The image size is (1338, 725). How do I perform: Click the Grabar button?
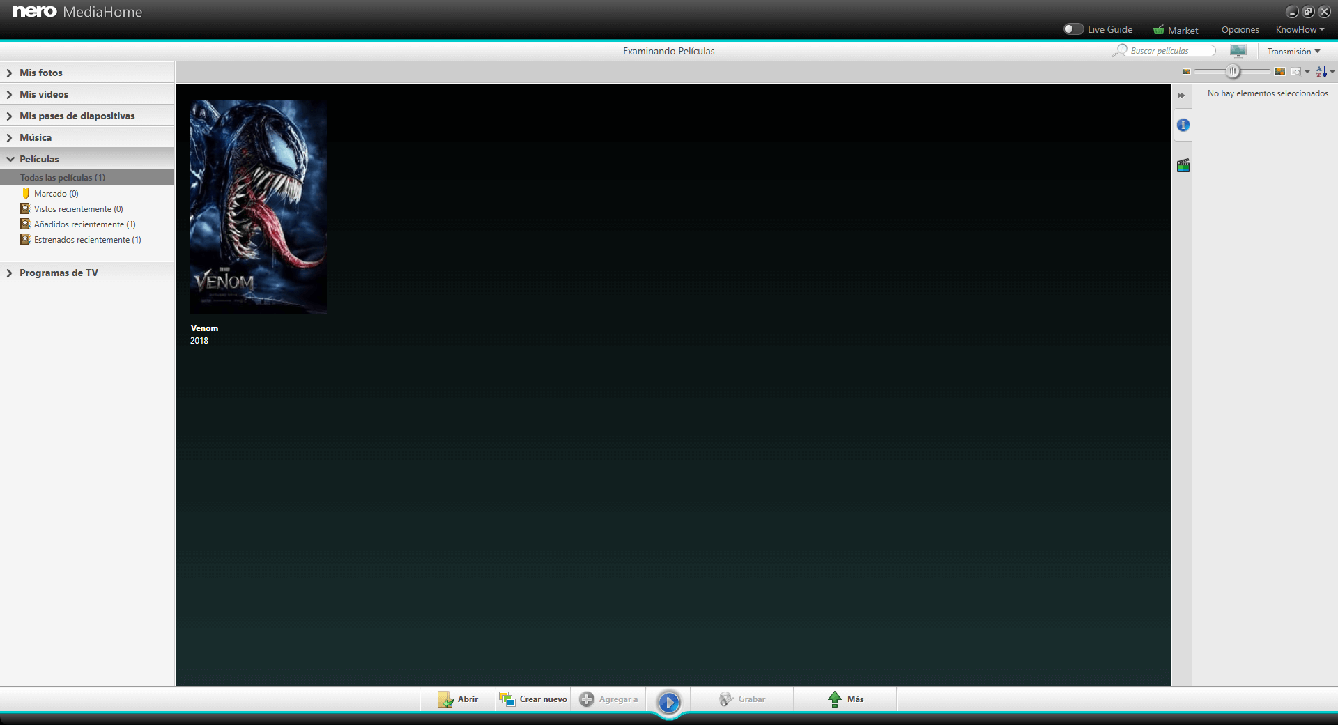[742, 699]
